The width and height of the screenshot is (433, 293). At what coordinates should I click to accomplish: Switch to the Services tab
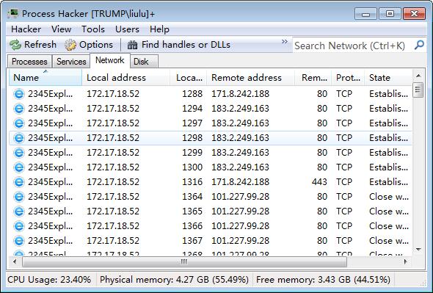[x=71, y=62]
